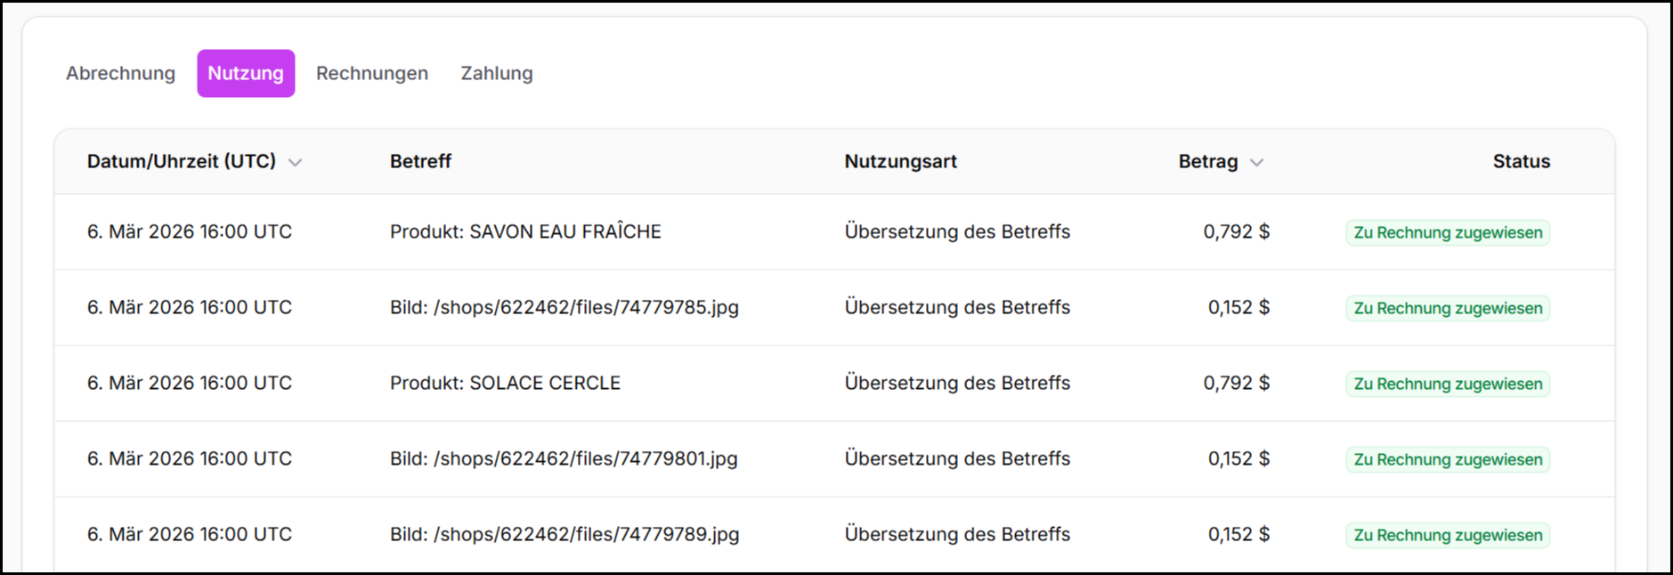Go to the Zahlung tab
This screenshot has height=575, width=1673.
497,73
